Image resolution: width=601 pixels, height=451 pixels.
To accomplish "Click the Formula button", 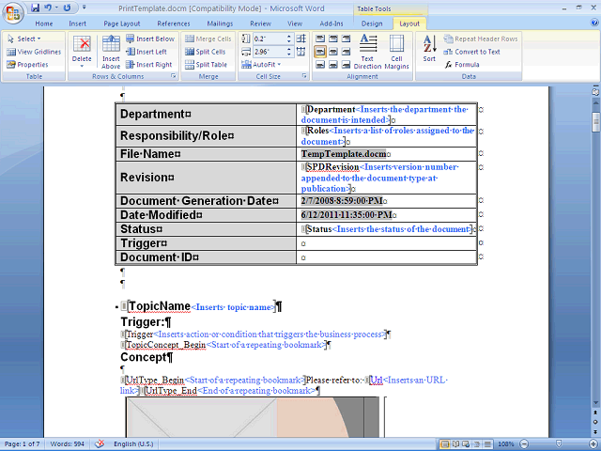I will tap(462, 65).
